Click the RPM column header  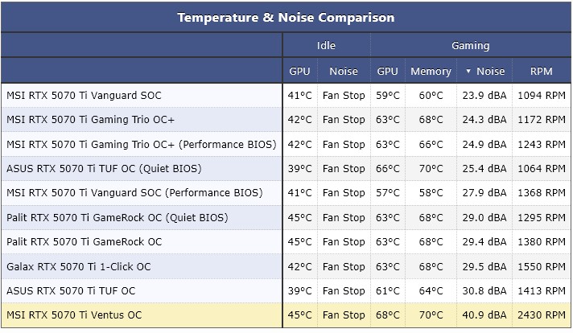click(542, 71)
